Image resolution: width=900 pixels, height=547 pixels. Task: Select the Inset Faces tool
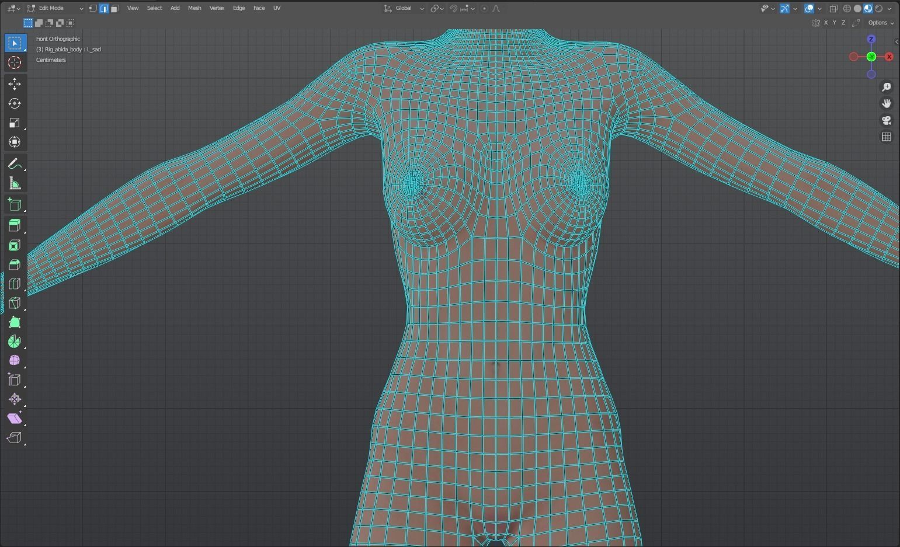(15, 245)
